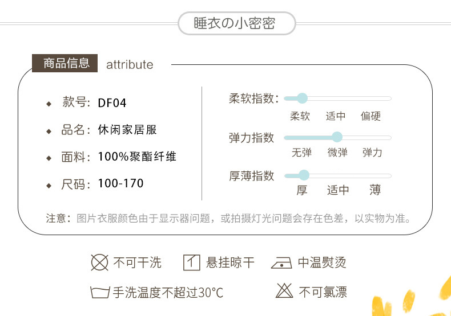This screenshot has width=451, height=316.
Task: Click the 弹力指数 slider handle
Action: coord(337,137)
